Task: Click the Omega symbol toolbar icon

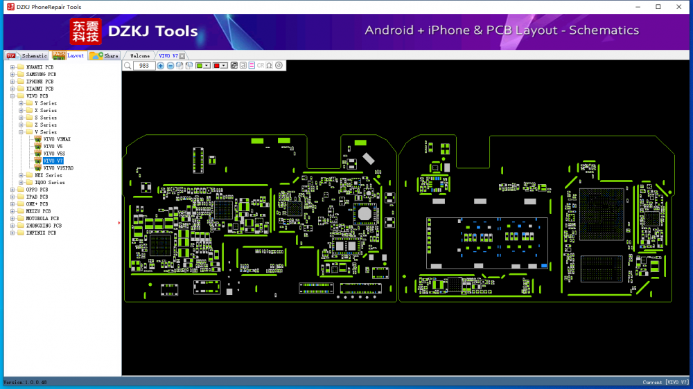Action: pyautogui.click(x=269, y=66)
